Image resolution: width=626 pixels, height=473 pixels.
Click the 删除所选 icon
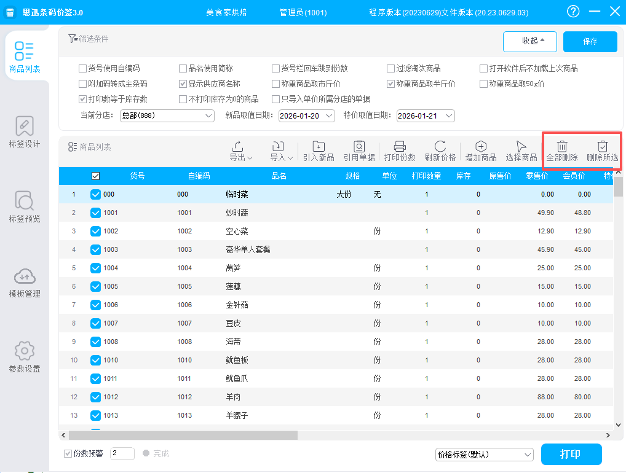pyautogui.click(x=603, y=147)
